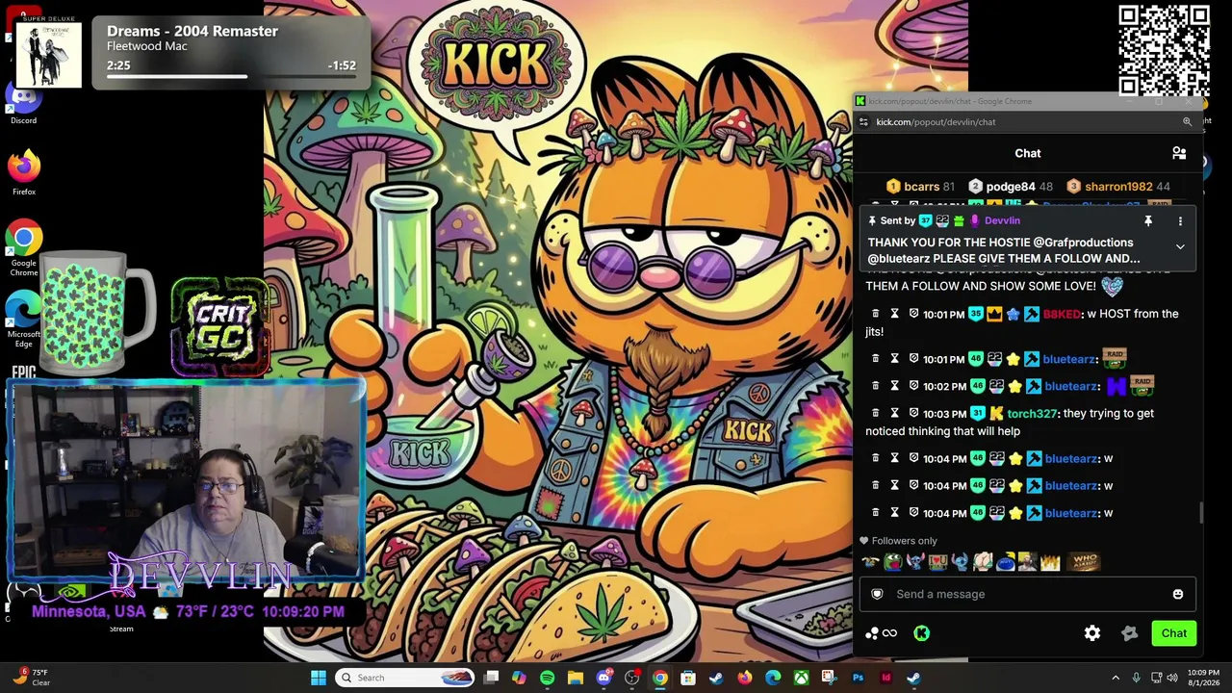Open Xbox app from the taskbar
This screenshot has height=693, width=1232.
[x=801, y=678]
